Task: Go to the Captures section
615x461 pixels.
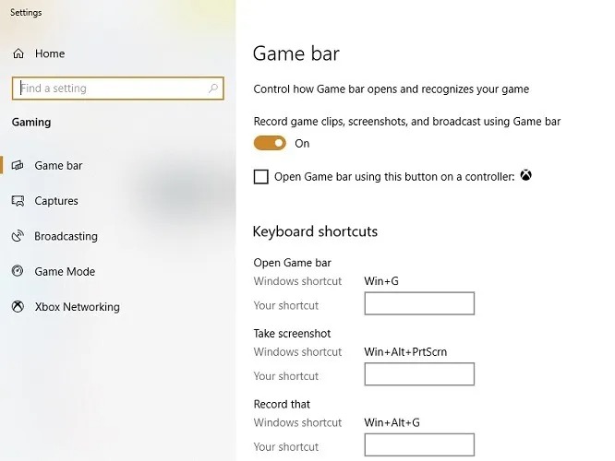Action: pos(56,201)
